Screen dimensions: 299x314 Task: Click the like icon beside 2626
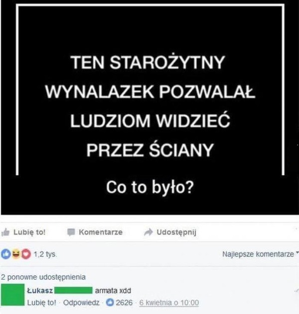tap(110, 303)
